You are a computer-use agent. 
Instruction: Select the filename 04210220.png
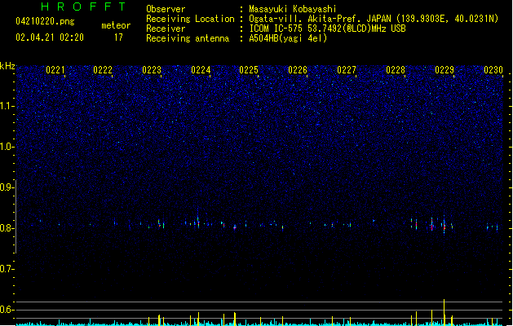[x=45, y=21]
